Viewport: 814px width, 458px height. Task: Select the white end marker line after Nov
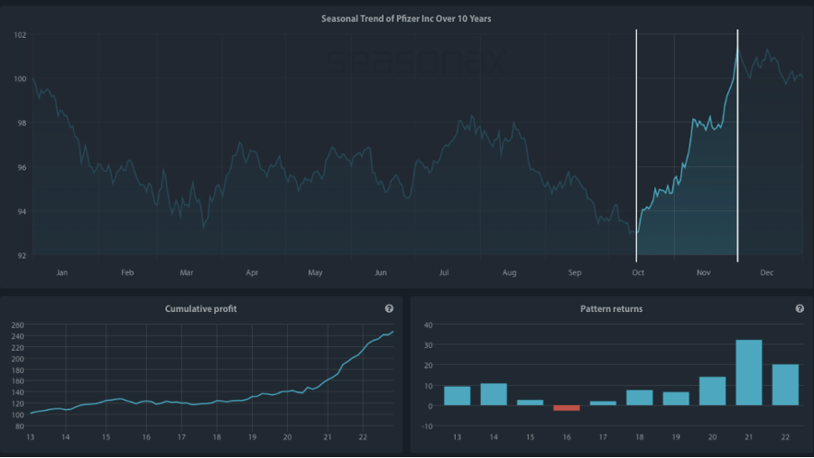[737, 146]
